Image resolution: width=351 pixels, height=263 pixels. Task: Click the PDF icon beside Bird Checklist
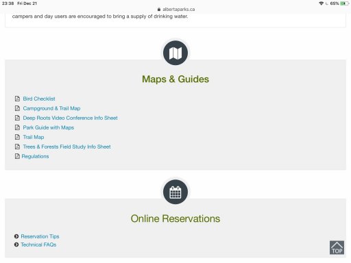[x=17, y=99]
